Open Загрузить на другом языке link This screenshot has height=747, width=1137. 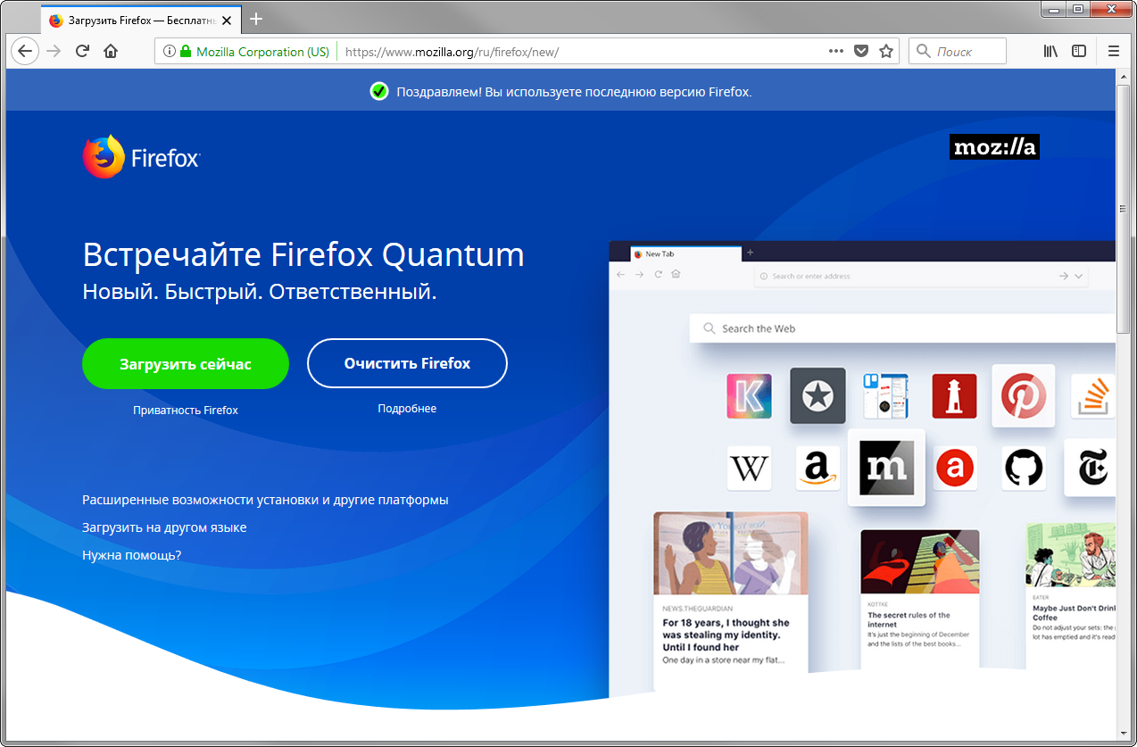[x=164, y=527]
